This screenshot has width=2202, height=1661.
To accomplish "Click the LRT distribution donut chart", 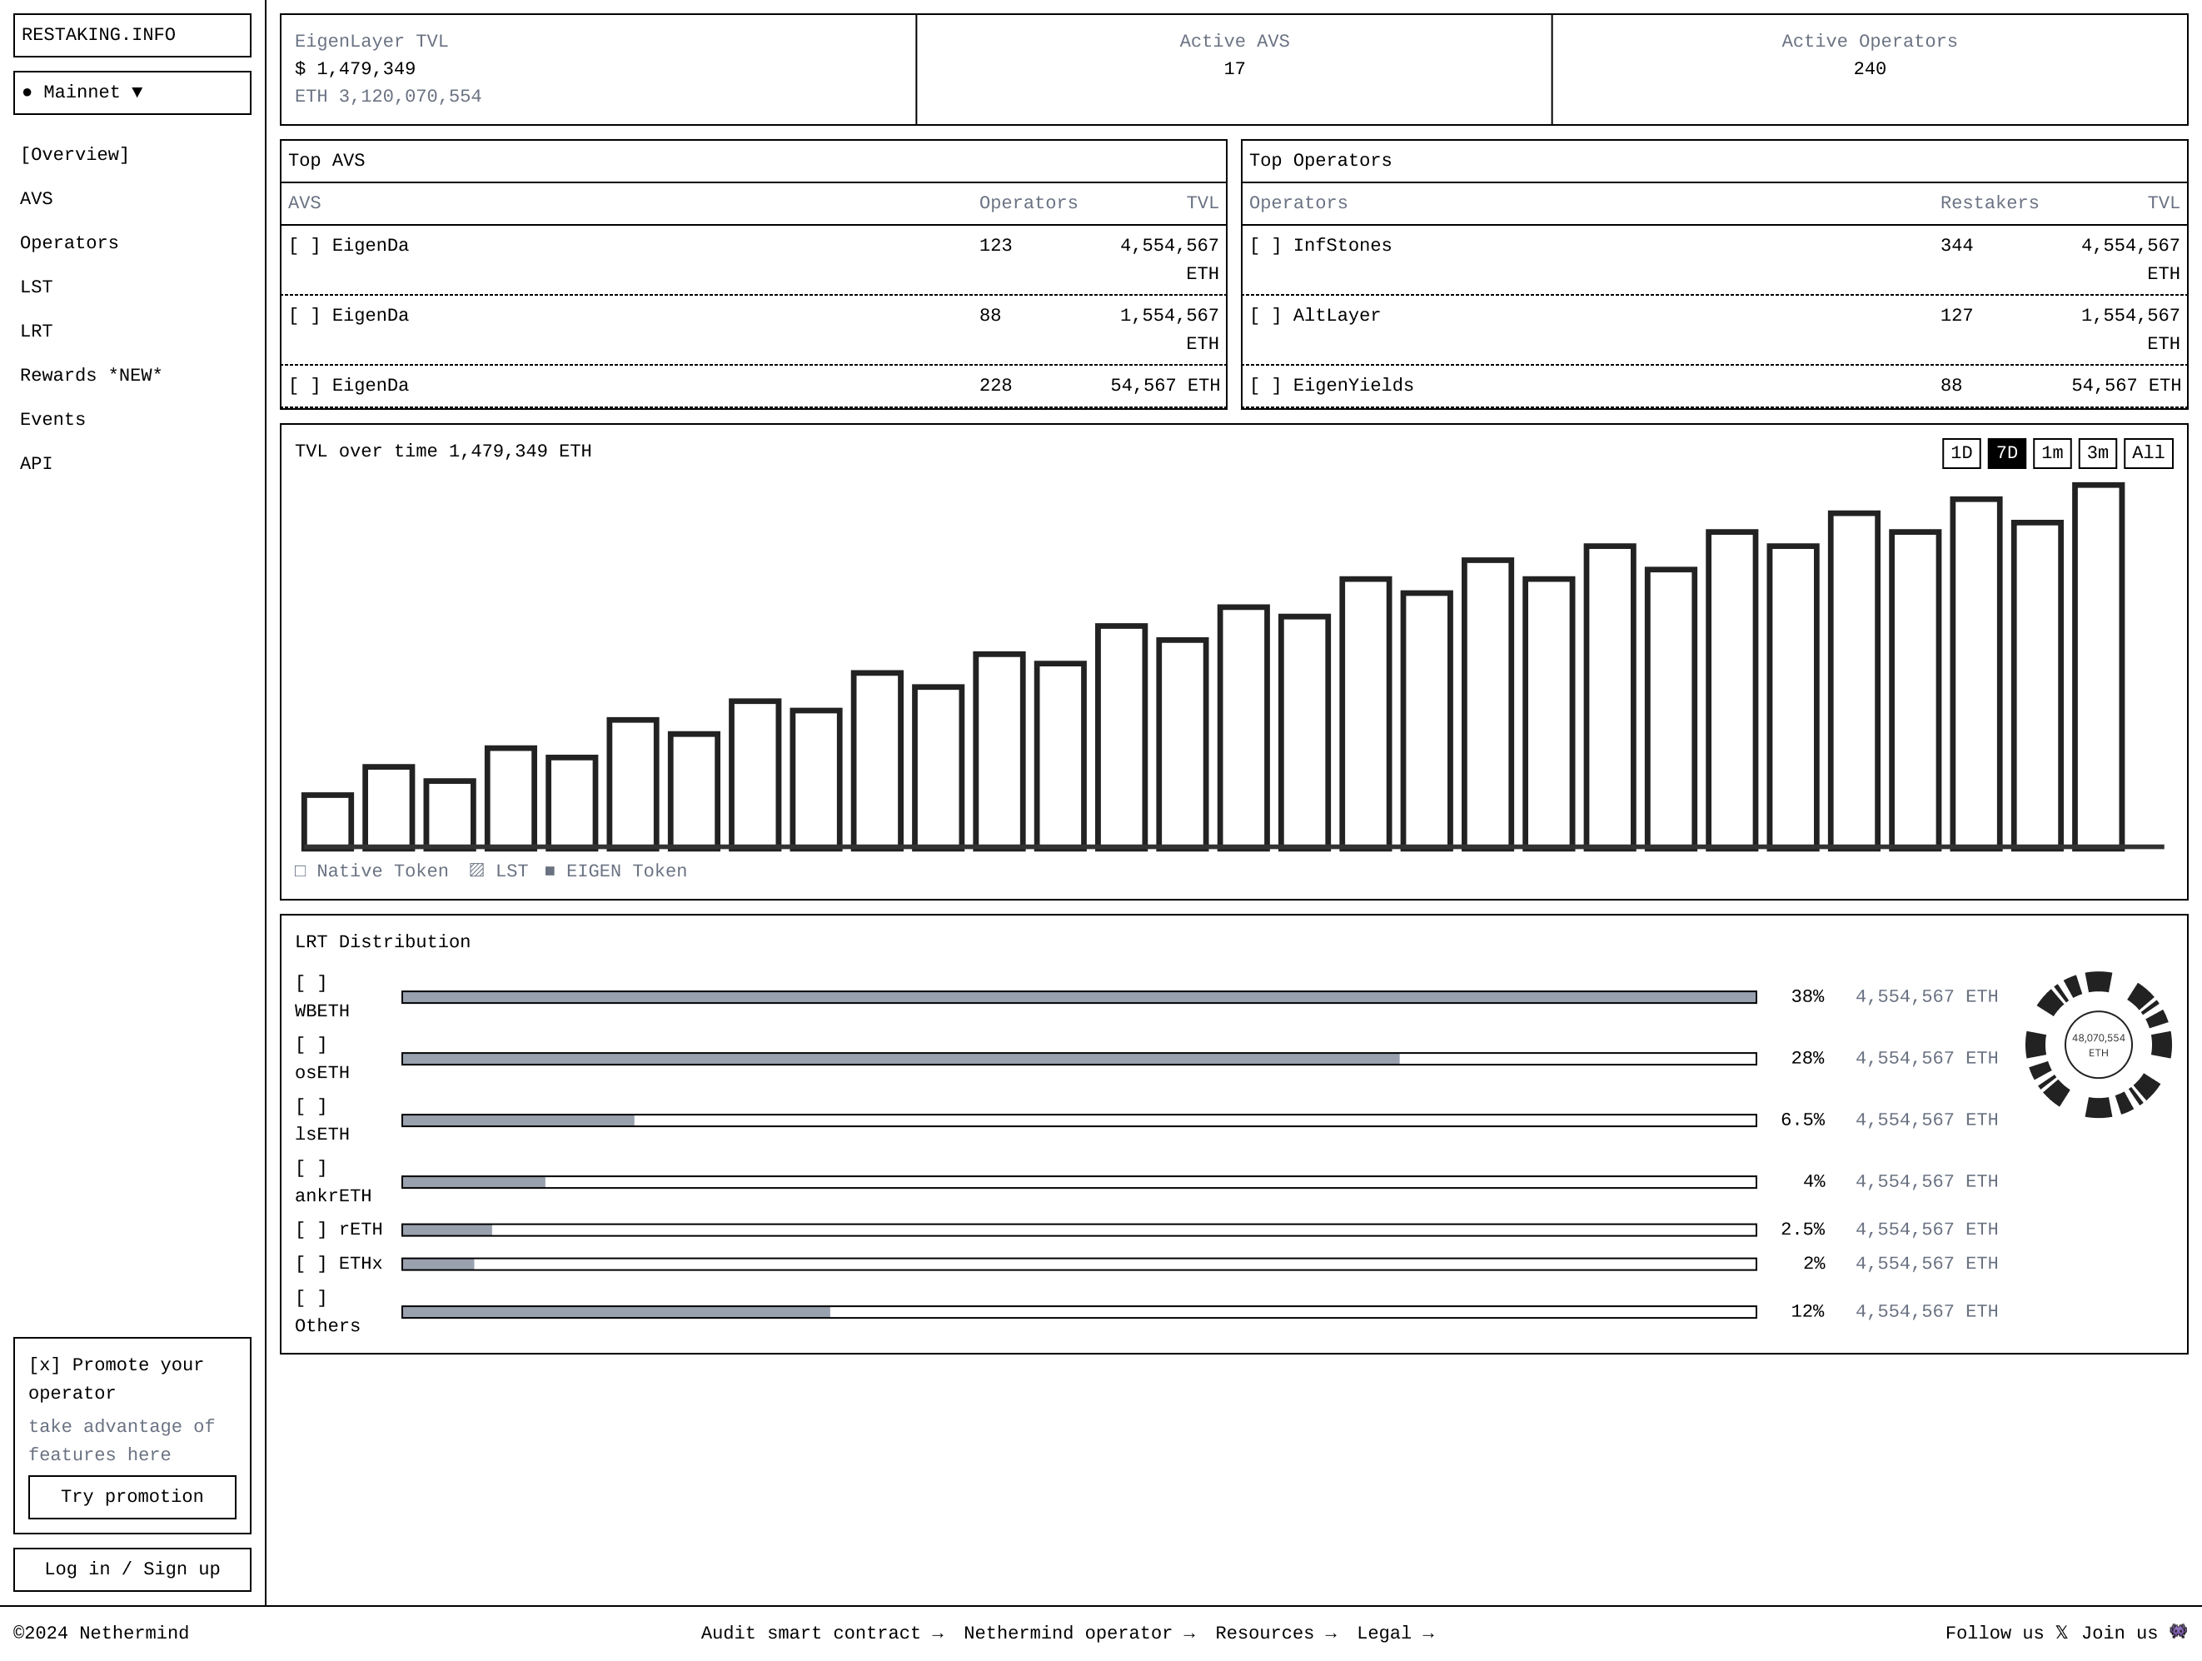I will (x=2099, y=1045).
